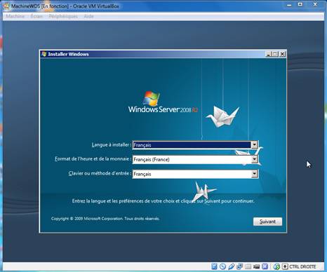Image resolution: width=327 pixels, height=272 pixels.
Task: Click the keyboard capture arrow icon
Action: pyautogui.click(x=285, y=266)
